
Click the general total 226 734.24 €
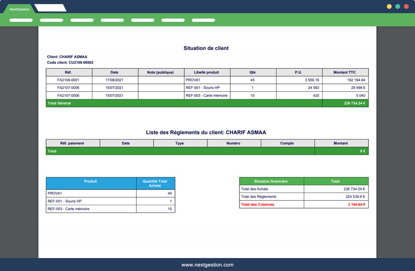coord(354,103)
